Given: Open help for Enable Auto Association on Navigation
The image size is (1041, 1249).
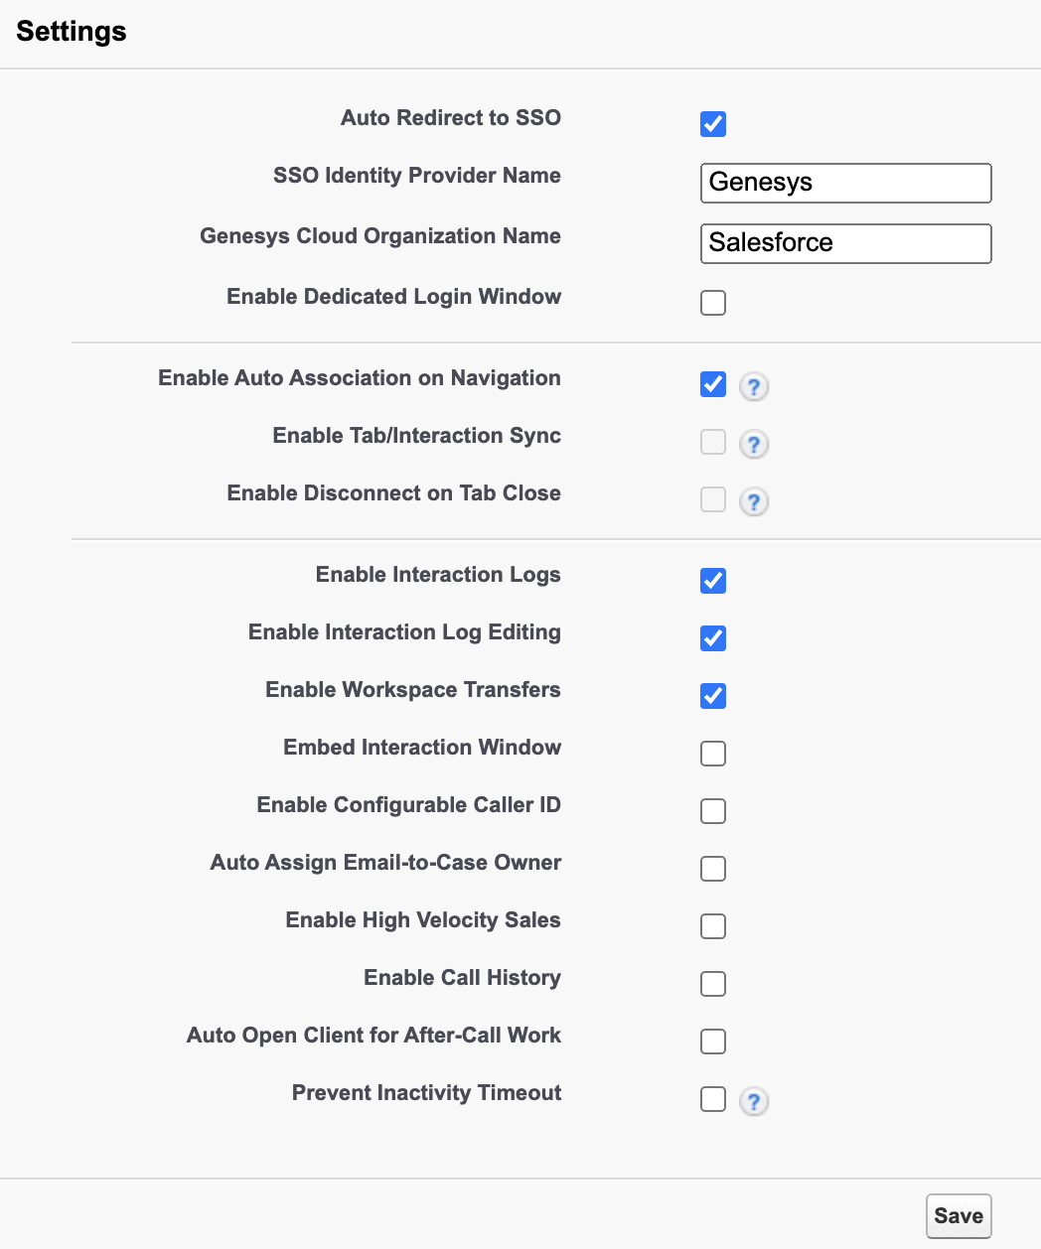Looking at the screenshot, I should pyautogui.click(x=754, y=386).
